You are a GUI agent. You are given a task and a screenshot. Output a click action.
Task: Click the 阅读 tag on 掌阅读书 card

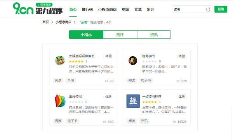pos(58,121)
